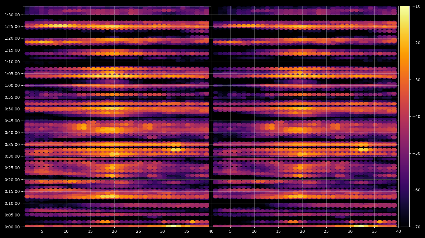Viewport: 425px width, 238px height.
Task: Select x-axis label 15 under left plot
Action: 90,232
